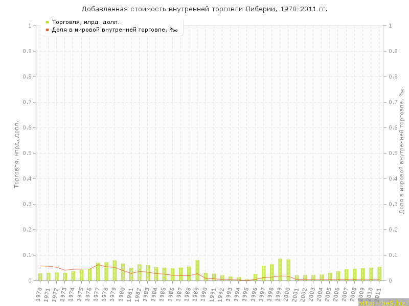Click the 2011 label on the x-axis
The height and width of the screenshot is (306, 409).
378,293
